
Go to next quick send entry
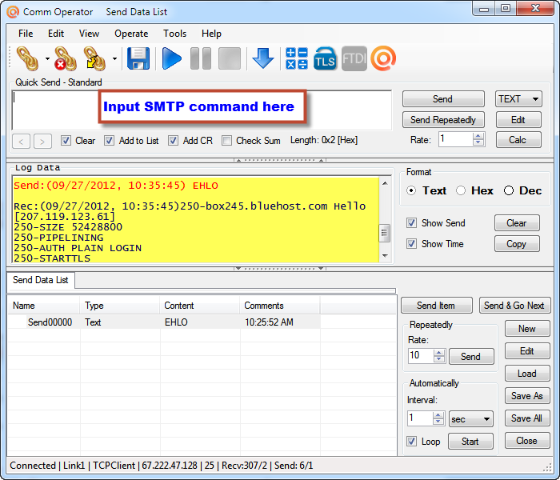[x=42, y=141]
